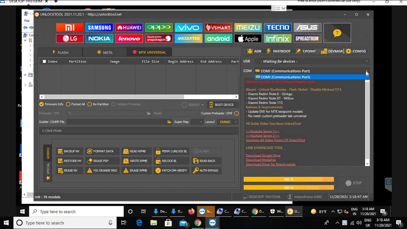The width and height of the screenshot is (407, 229).
Task: Enable the Custom Preloader EMI toggle
Action: tap(237, 113)
